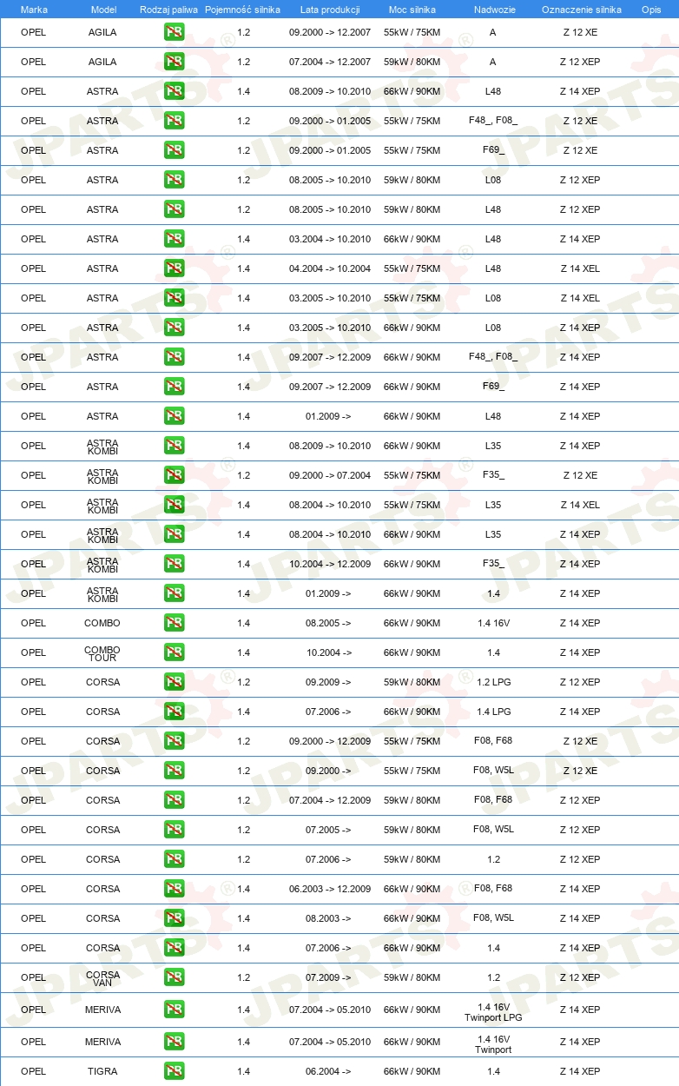Select the 08.2003 -> date cell
This screenshot has height=1086, width=679.
tap(328, 918)
